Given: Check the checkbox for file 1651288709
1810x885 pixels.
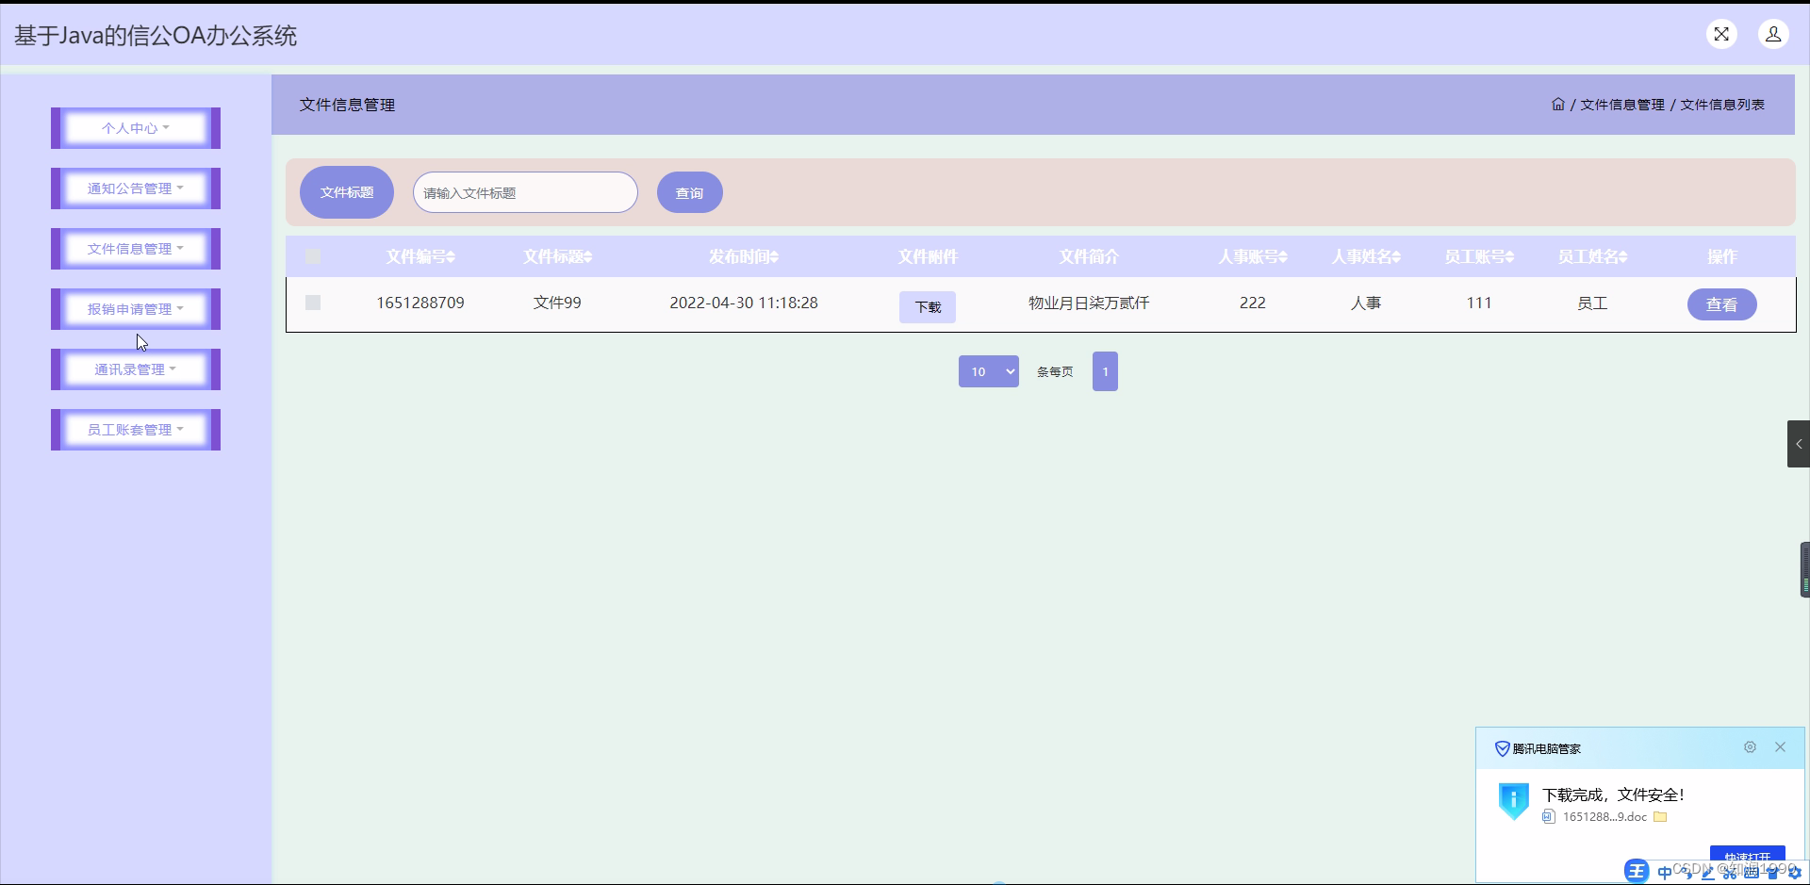Looking at the screenshot, I should coord(312,303).
